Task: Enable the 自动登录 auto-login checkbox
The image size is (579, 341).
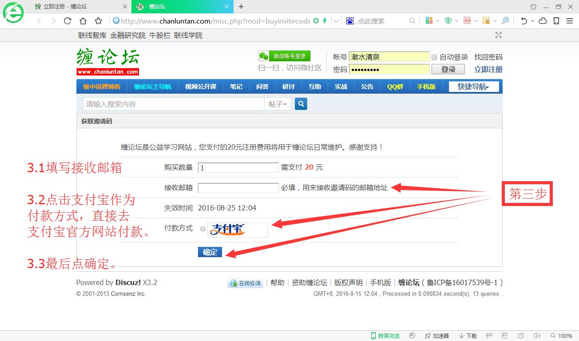Action: coord(435,57)
